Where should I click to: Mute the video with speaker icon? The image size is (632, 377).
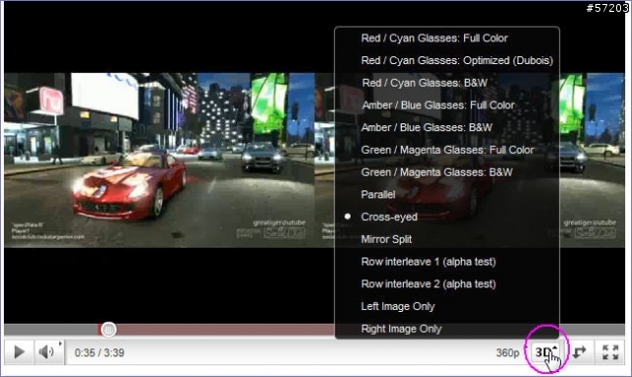(x=46, y=352)
